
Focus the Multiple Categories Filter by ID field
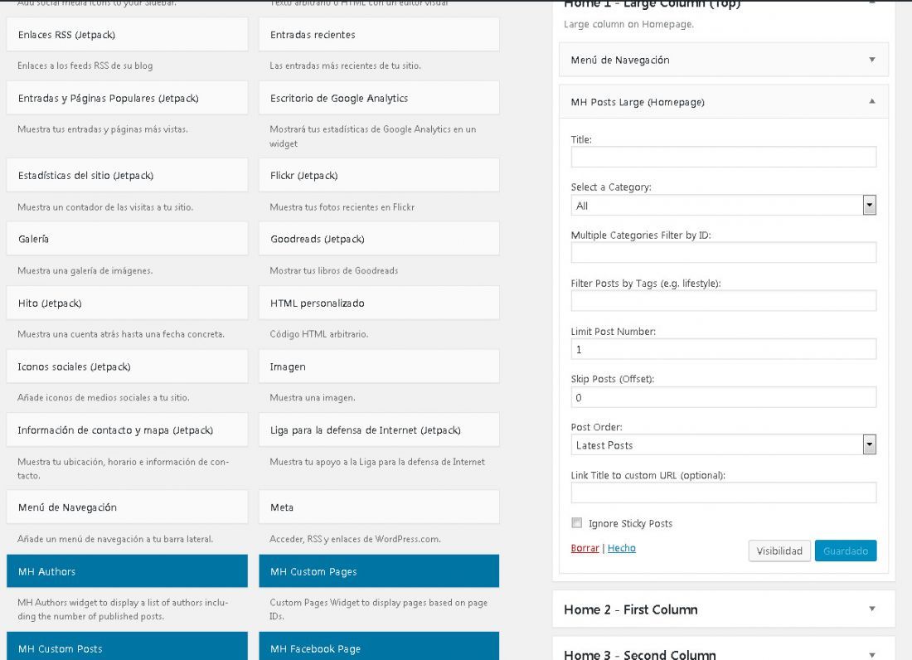[x=724, y=252]
